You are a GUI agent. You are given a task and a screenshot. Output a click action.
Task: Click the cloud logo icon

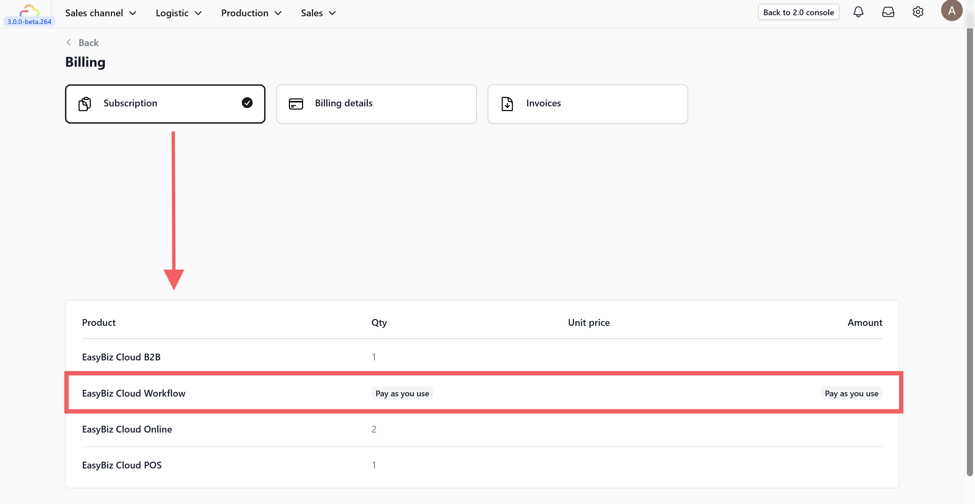[29, 10]
